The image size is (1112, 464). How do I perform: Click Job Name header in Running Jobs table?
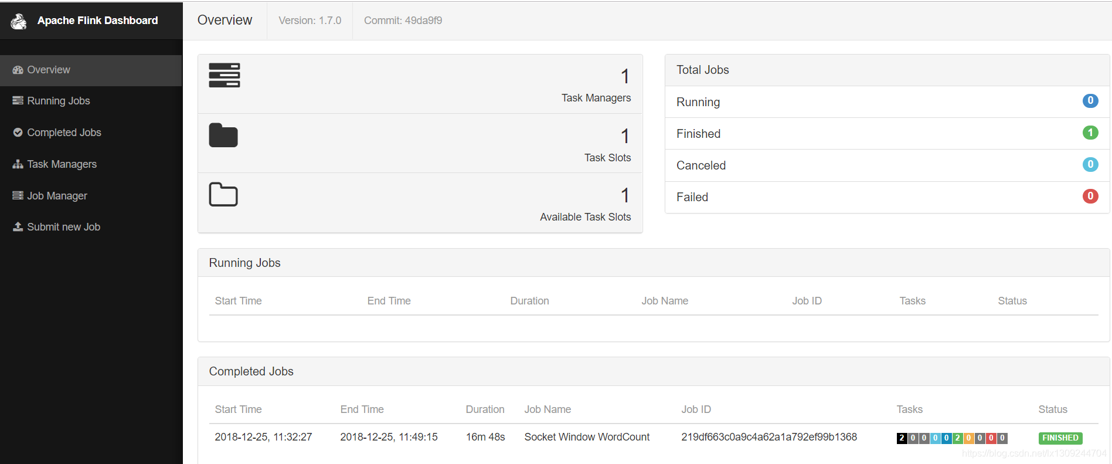665,301
